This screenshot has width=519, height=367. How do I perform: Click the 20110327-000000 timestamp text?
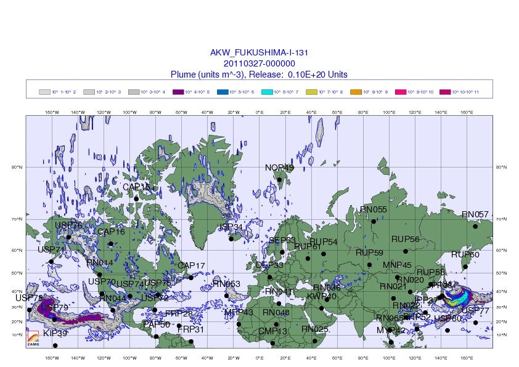point(259,63)
